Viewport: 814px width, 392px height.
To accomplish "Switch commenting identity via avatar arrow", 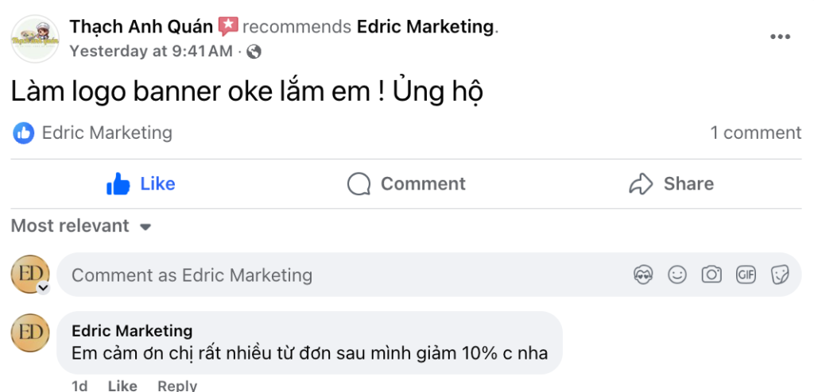I will (44, 288).
